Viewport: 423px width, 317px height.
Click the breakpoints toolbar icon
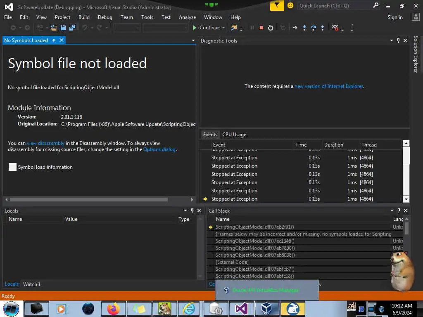pos(335,28)
